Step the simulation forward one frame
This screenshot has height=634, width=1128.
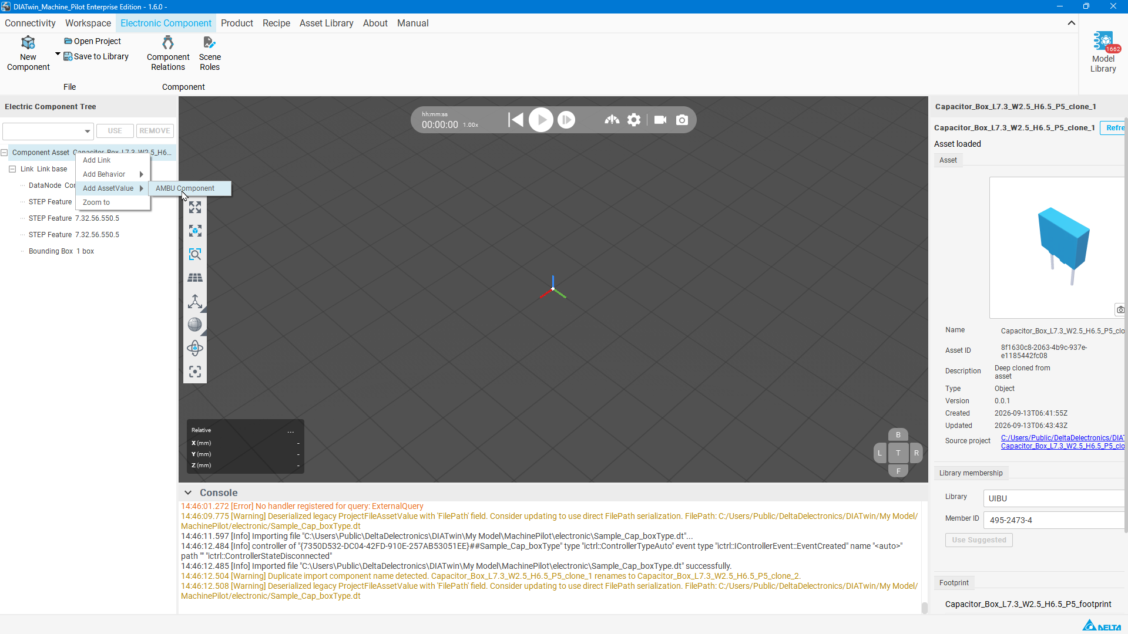click(566, 120)
